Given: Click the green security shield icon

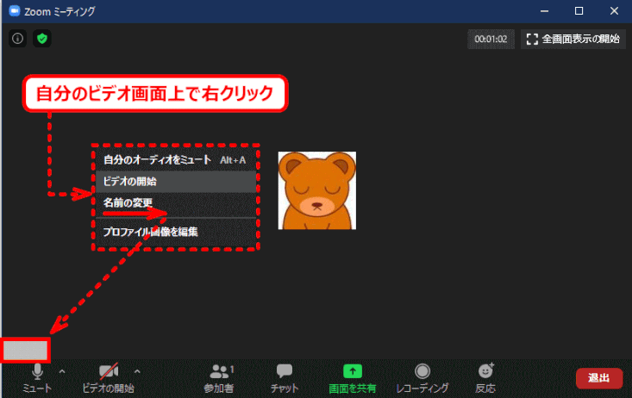Looking at the screenshot, I should (x=42, y=39).
